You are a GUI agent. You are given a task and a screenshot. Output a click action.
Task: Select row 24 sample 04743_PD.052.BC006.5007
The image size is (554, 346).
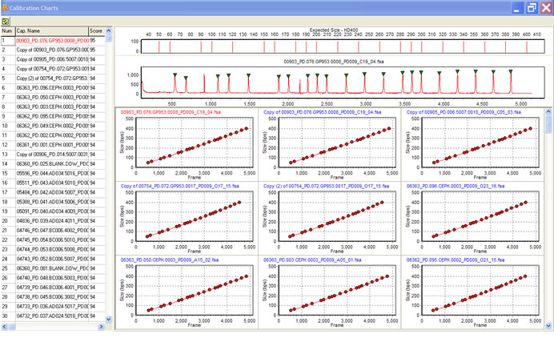click(x=53, y=259)
